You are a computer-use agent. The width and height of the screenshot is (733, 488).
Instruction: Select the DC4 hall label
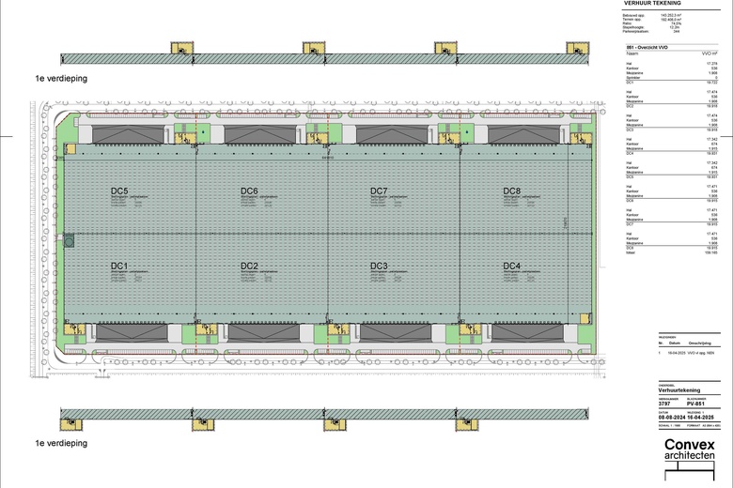pyautogui.click(x=511, y=266)
